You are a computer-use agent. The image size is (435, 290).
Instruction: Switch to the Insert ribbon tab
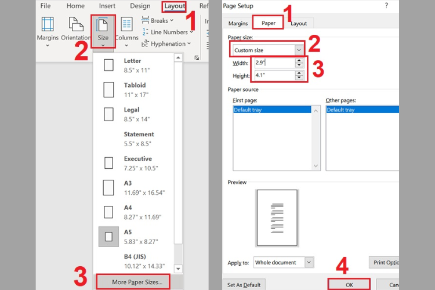click(x=107, y=6)
